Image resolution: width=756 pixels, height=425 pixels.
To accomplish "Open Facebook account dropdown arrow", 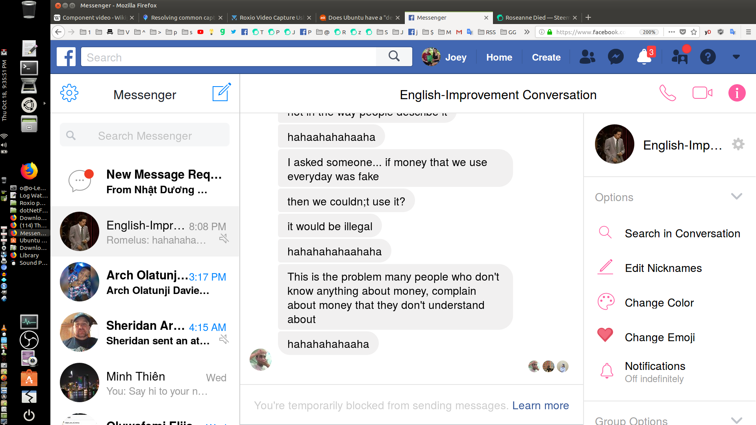I will tap(736, 57).
